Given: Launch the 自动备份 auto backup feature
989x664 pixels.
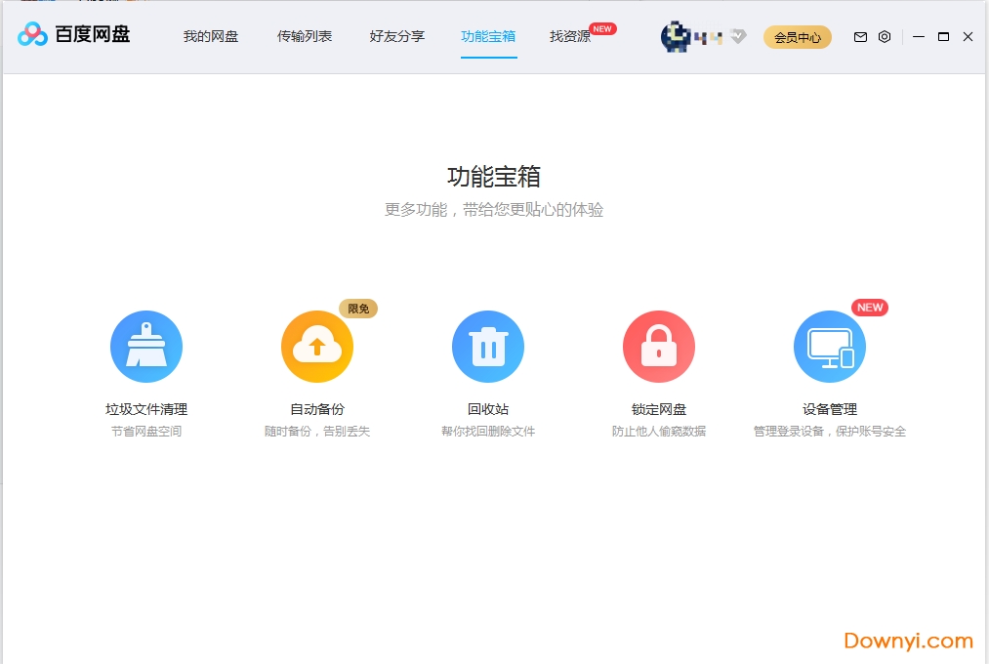Looking at the screenshot, I should [316, 346].
